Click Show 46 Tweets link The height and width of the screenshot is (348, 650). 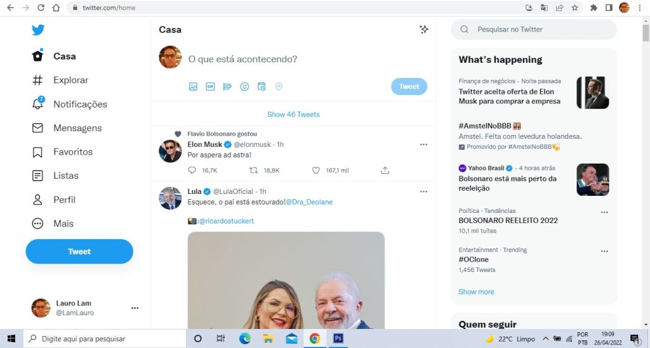pos(293,114)
